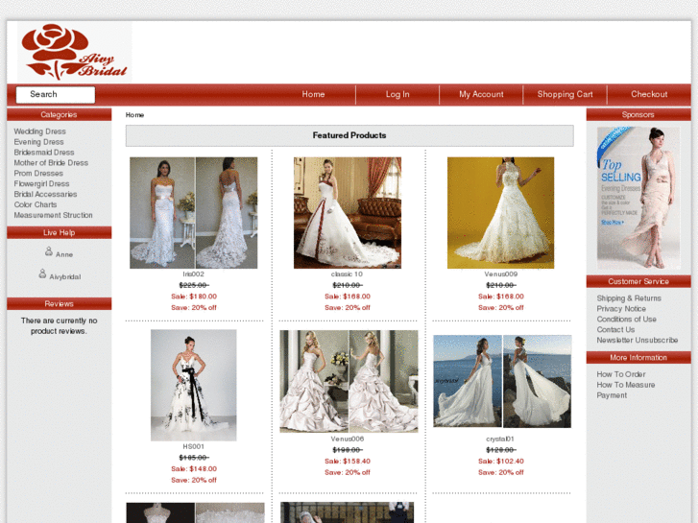This screenshot has height=523, width=698.
Task: Select Mother of Bride Dress category
Action: point(51,163)
